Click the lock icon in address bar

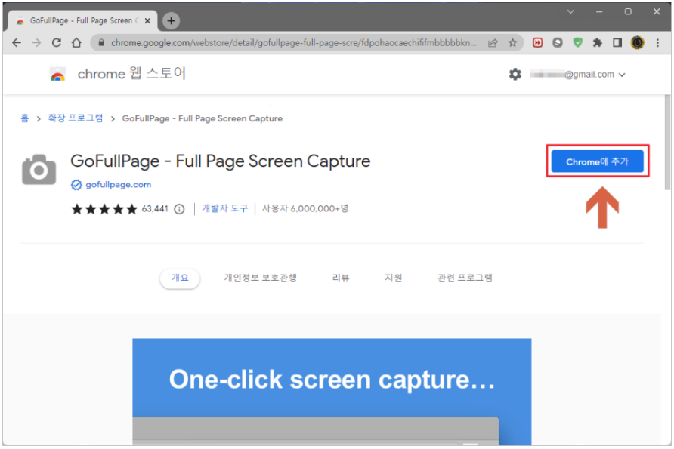click(x=101, y=42)
